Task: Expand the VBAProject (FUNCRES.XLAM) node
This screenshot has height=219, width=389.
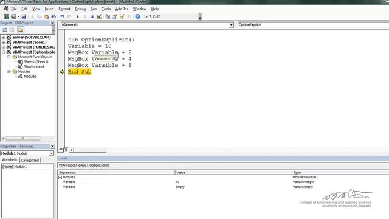Action: pyautogui.click(x=3, y=47)
